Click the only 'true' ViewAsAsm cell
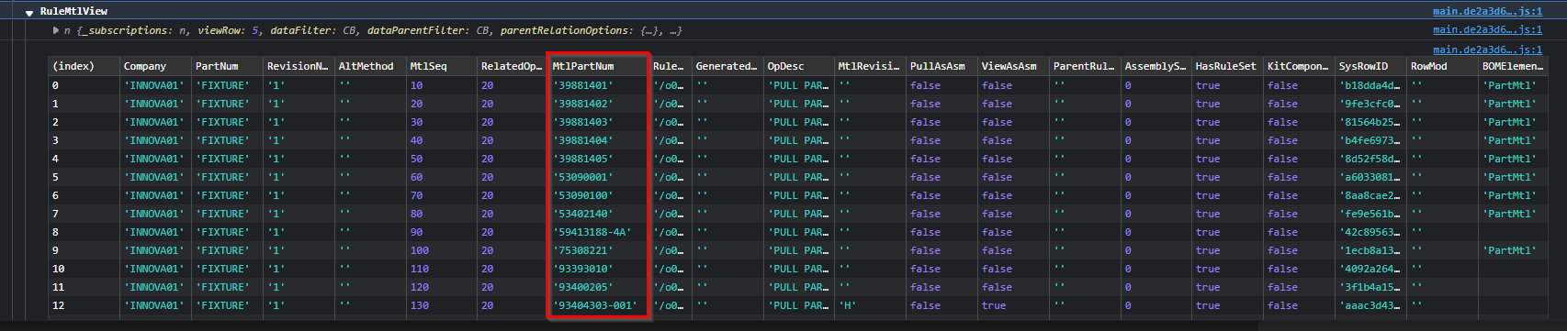Image resolution: width=1567 pixels, height=331 pixels. pos(1014,305)
